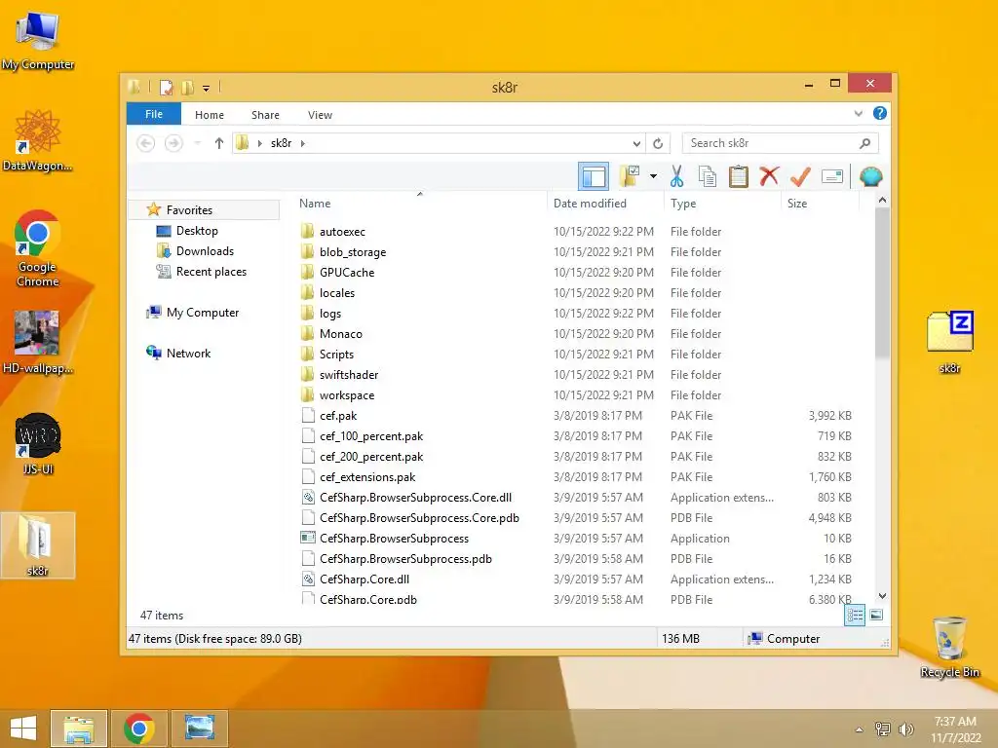Refresh the sk8r folder

(658, 144)
